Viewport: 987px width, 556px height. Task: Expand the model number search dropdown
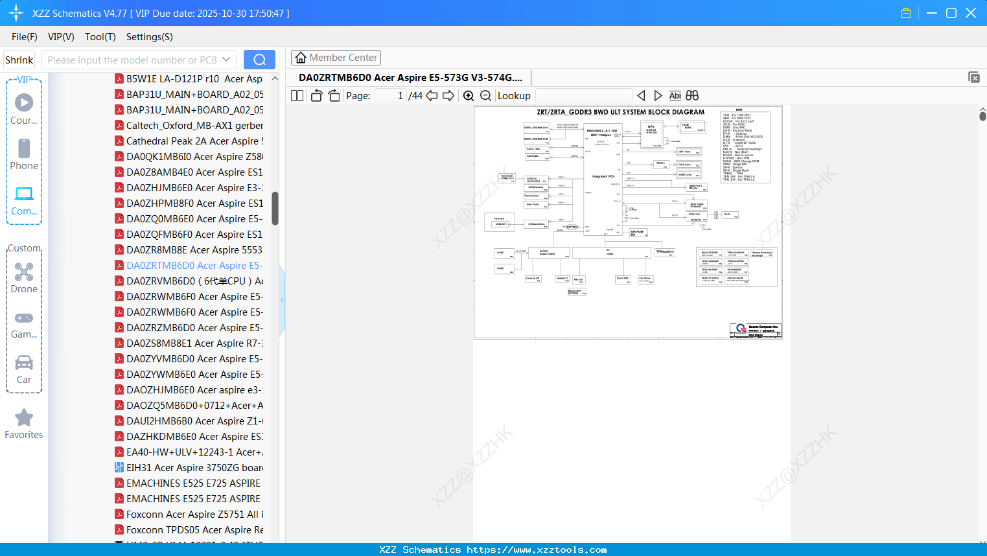point(226,60)
